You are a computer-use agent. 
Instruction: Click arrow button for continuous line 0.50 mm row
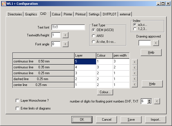[134, 62]
